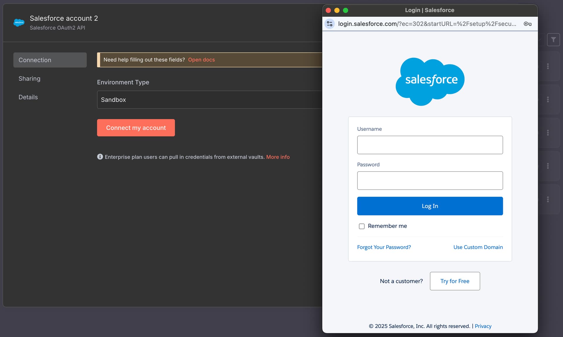This screenshot has height=337, width=563.
Task: Open the site settings icon in address bar
Action: click(x=330, y=24)
